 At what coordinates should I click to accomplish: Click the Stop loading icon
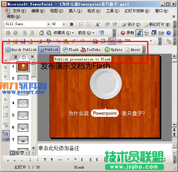coord(25,33)
